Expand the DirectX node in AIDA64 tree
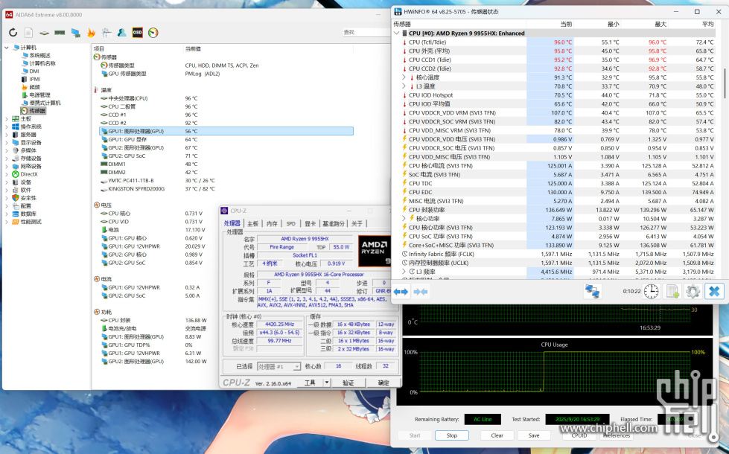Image resolution: width=729 pixels, height=454 pixels. (x=7, y=174)
